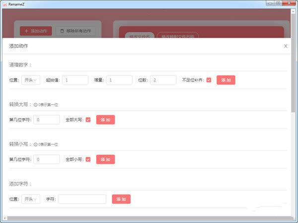Image resolution: width=298 pixels, height=223 pixels.
Task: Focus the 位数 input field
Action: 163,80
